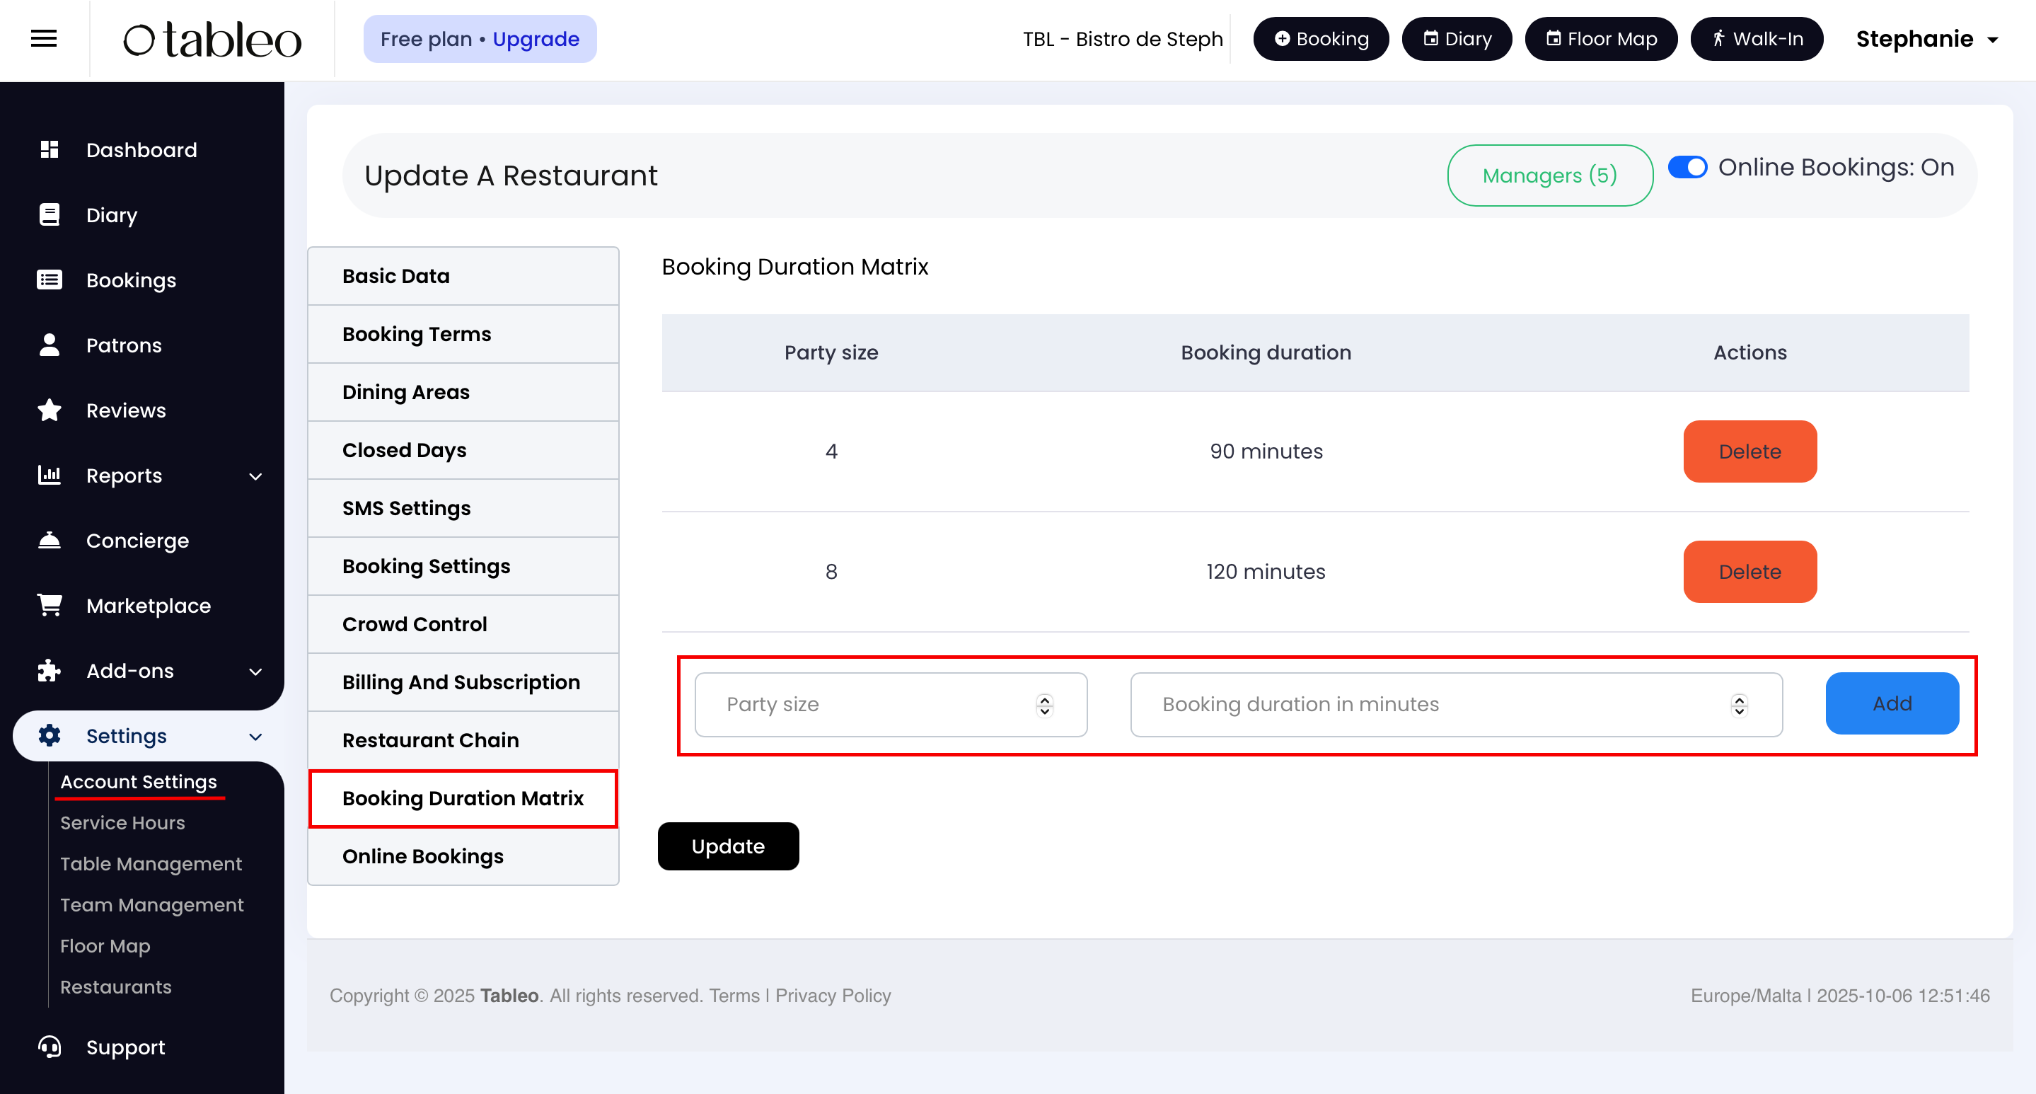Collapse the Settings menu chevron
The width and height of the screenshot is (2036, 1094).
(x=255, y=736)
